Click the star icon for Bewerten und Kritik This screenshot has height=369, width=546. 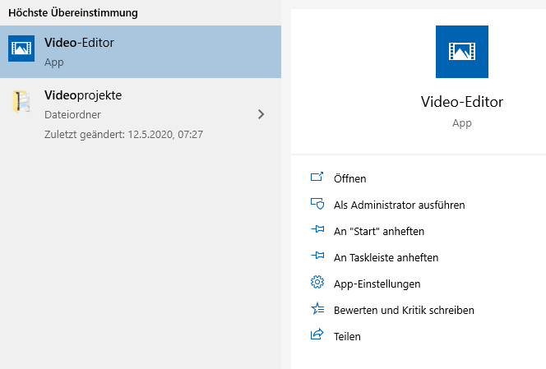coord(317,308)
